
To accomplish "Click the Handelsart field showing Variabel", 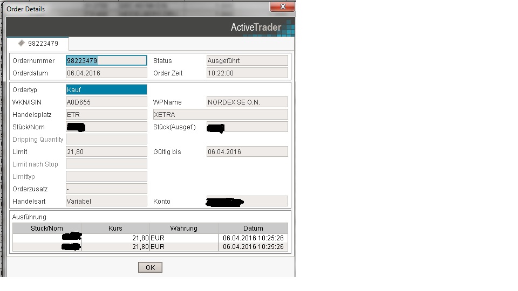I will click(106, 202).
